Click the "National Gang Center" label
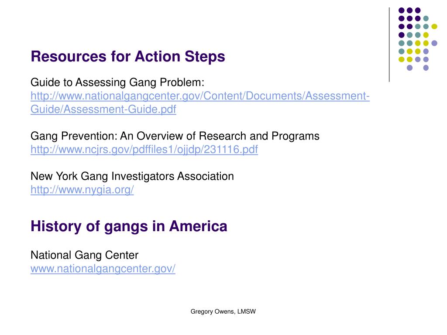The height and width of the screenshot is (335, 447). pyautogui.click(x=84, y=255)
